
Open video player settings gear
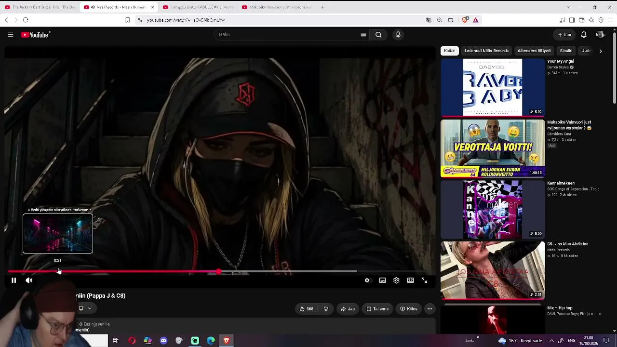(x=396, y=280)
